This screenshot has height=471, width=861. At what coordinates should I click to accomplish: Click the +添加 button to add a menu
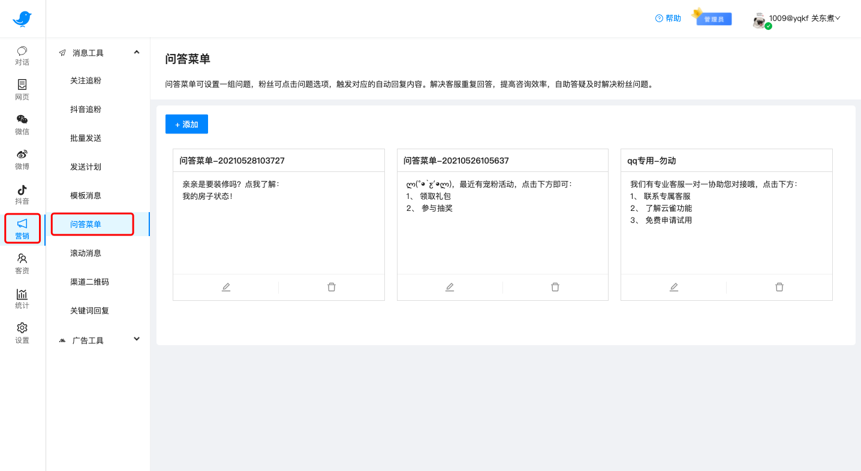click(186, 124)
